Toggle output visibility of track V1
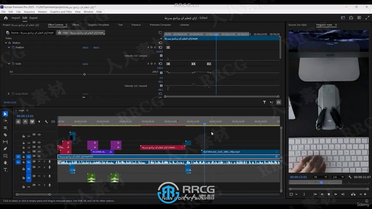This screenshot has width=372, height=209. coord(39,156)
